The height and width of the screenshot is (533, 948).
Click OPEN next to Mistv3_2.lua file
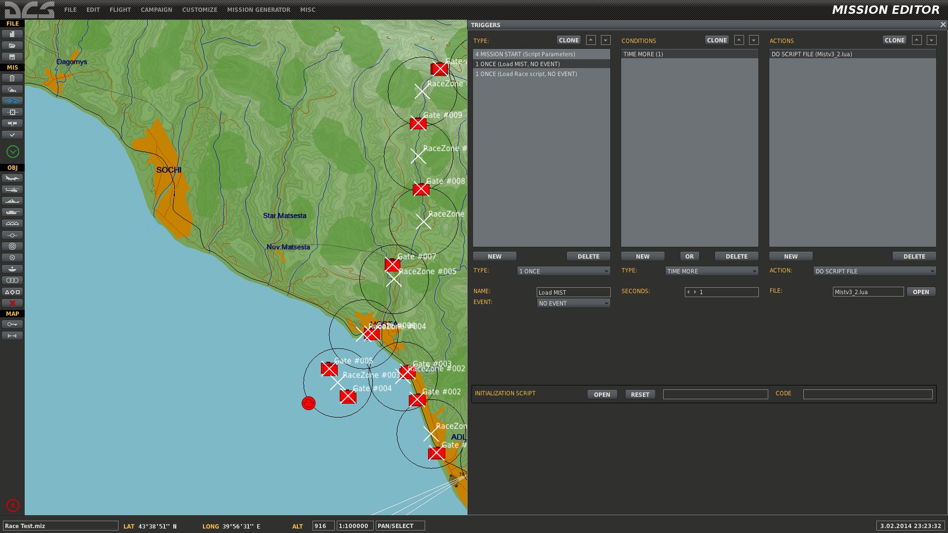[x=921, y=292]
